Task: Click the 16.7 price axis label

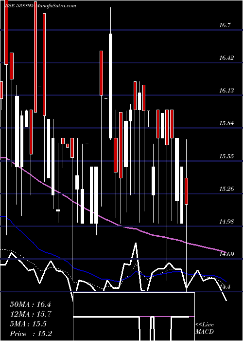Action: point(225,25)
